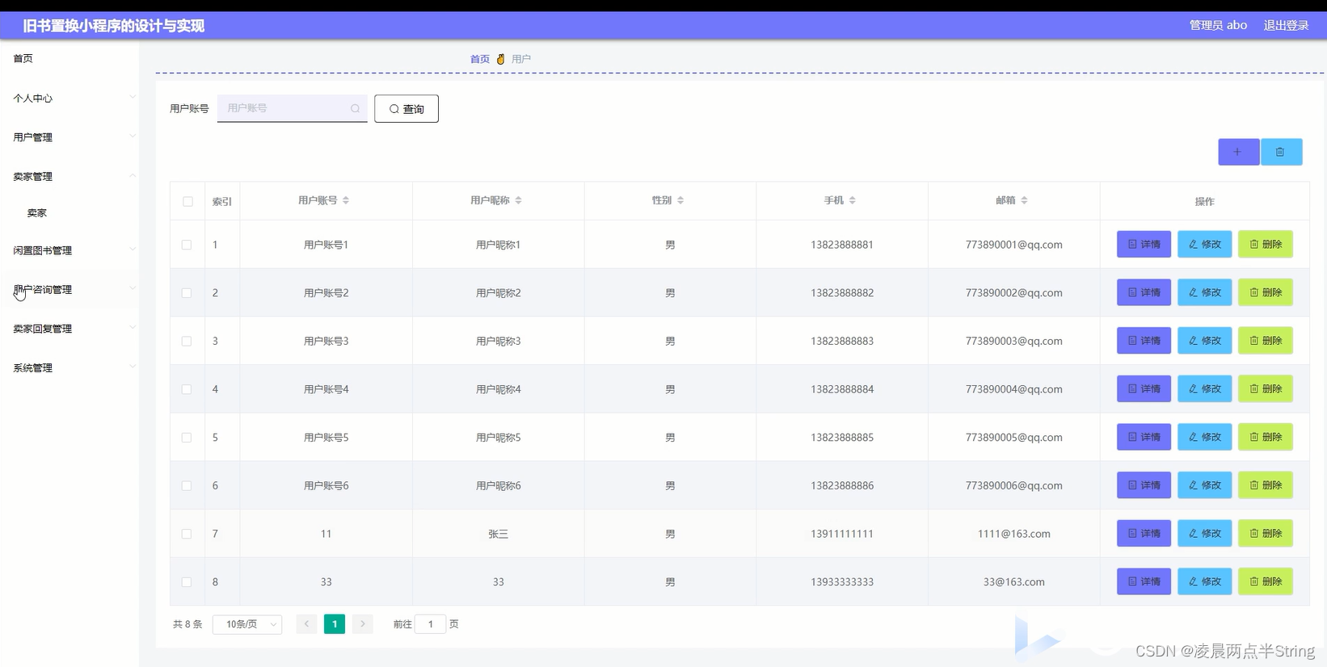Expand the 个人中心 sidebar menu chevron
This screenshot has width=1327, height=667.
coord(133,98)
